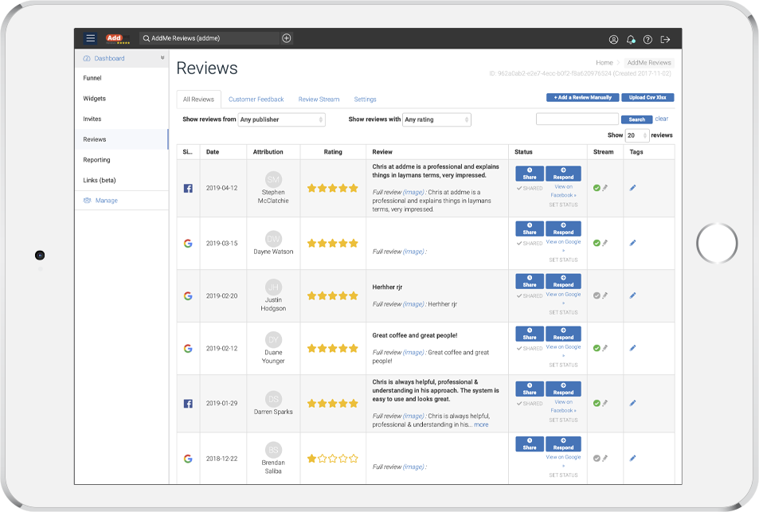Toggle stream checkmark for Dayne Watson's review
The height and width of the screenshot is (512, 759).
coord(597,243)
